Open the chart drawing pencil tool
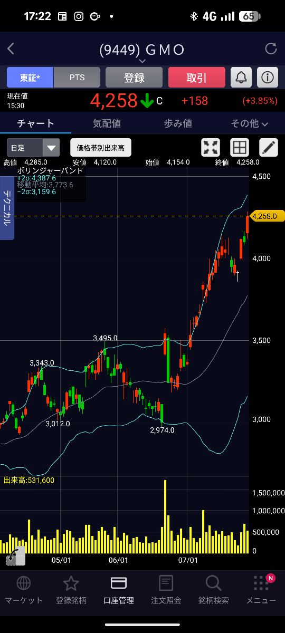The width and height of the screenshot is (285, 633). pos(269,147)
